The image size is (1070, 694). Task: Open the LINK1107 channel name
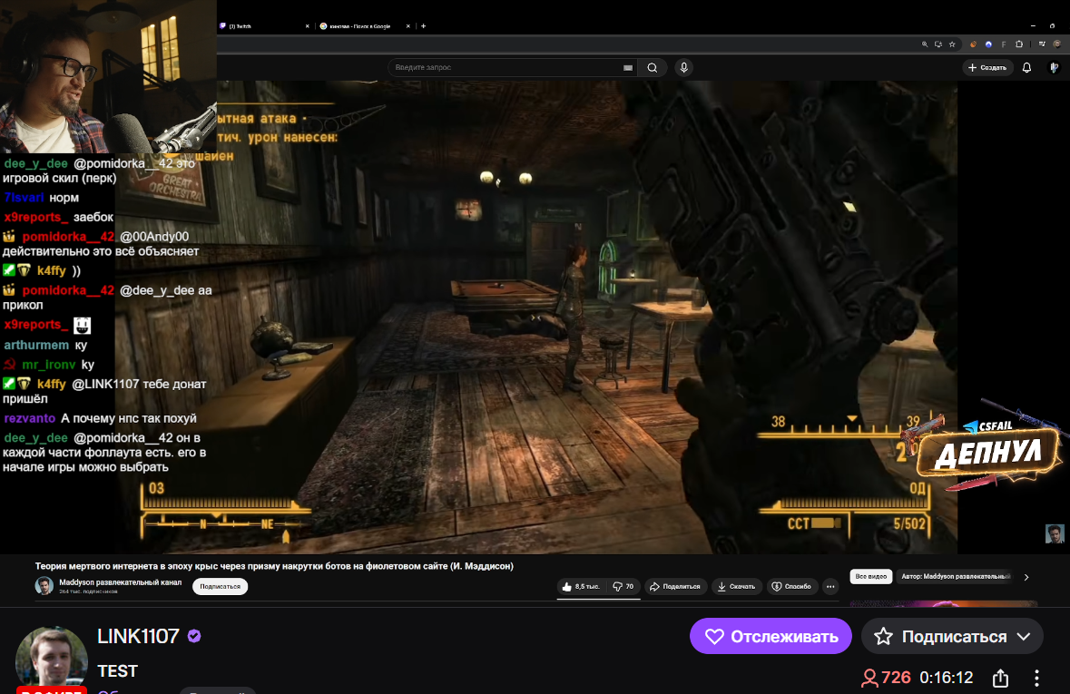click(138, 636)
